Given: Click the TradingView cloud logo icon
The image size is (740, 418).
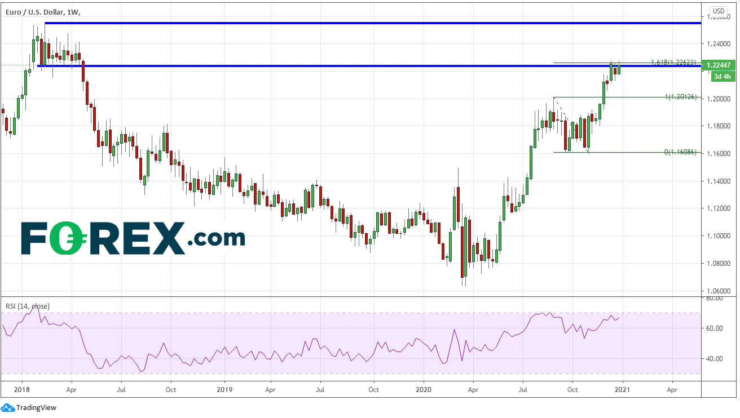Looking at the screenshot, I should tap(8, 407).
